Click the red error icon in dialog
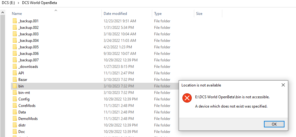Image resolution: width=296 pixels, height=137 pixels. tap(187, 98)
